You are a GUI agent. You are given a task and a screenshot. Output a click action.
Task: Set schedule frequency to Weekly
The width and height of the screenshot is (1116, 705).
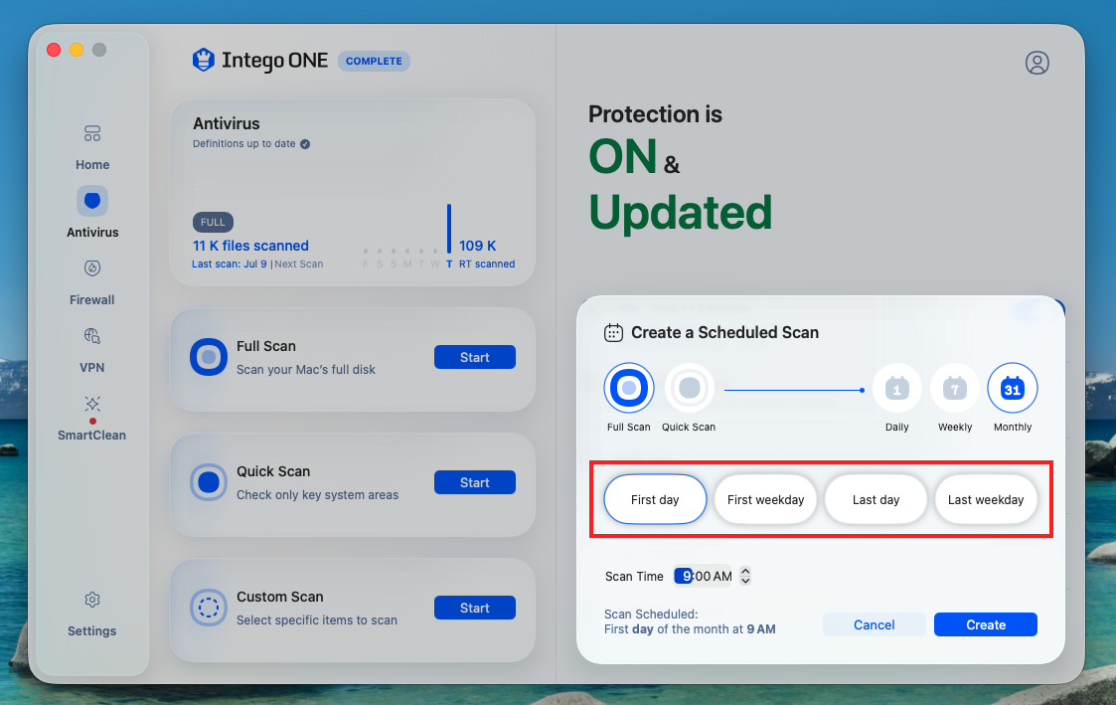pos(954,389)
